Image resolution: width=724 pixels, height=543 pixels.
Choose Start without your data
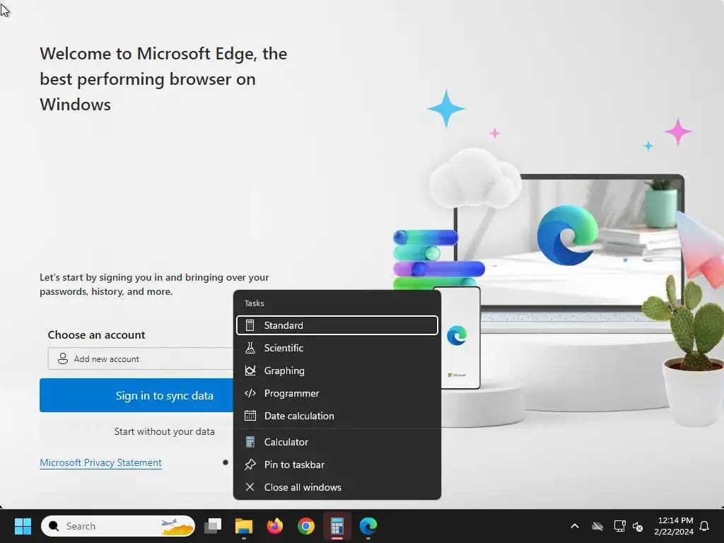coord(164,431)
